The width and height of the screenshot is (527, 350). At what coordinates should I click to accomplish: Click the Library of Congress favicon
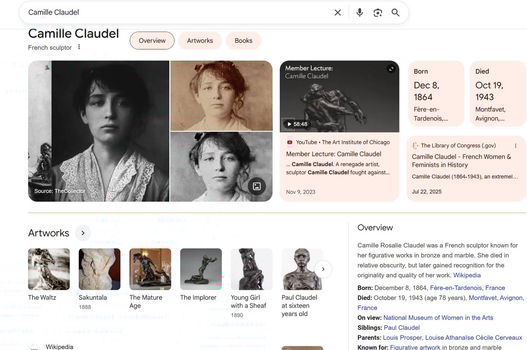point(415,146)
